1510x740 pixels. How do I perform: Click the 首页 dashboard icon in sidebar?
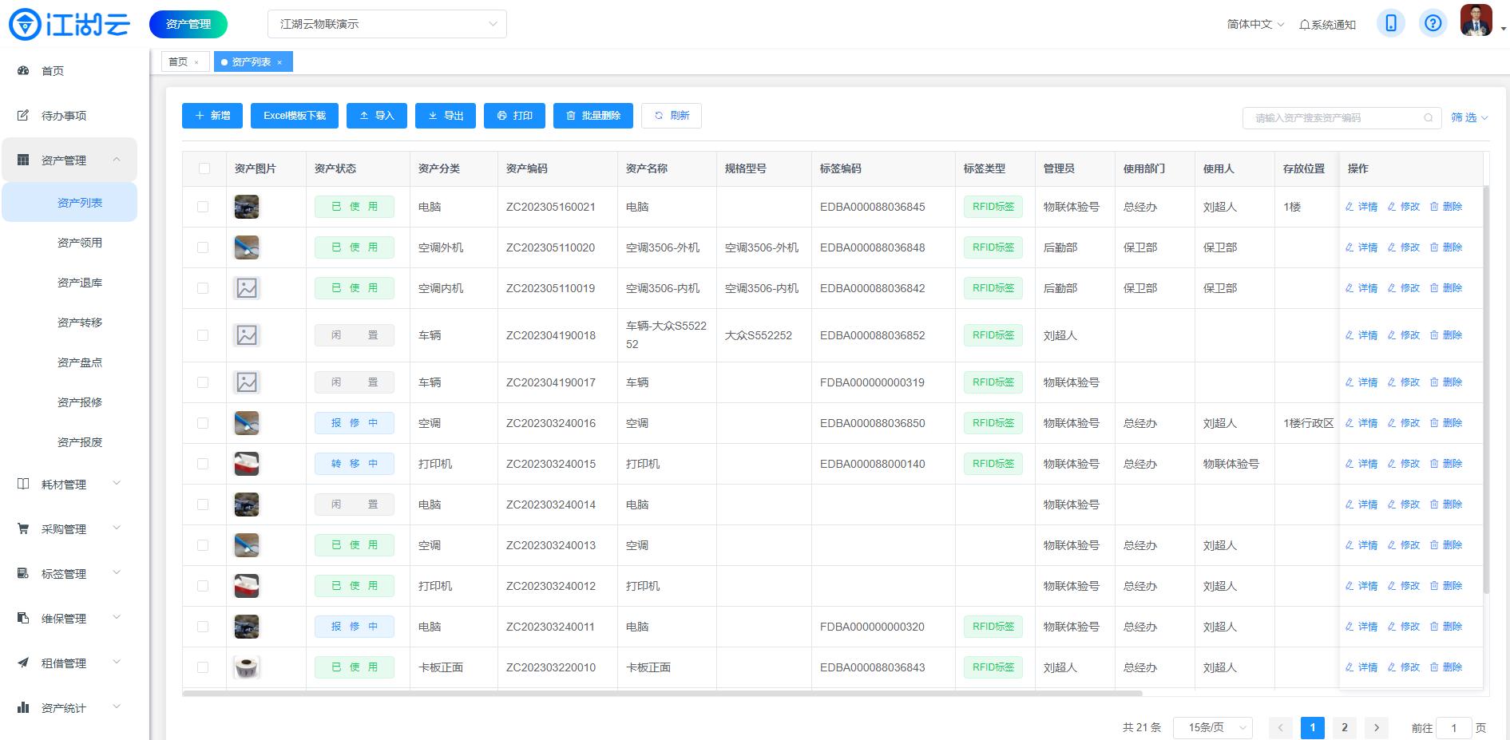(23, 71)
